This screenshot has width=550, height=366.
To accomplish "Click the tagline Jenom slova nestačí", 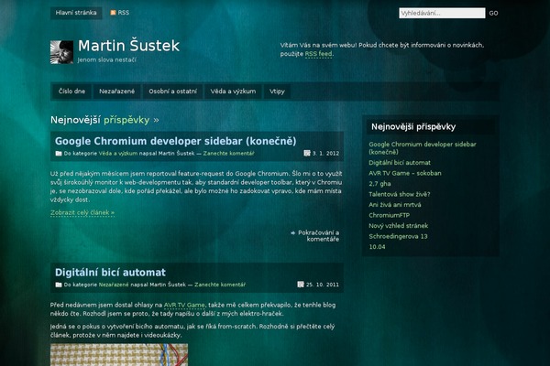I will click(x=107, y=59).
